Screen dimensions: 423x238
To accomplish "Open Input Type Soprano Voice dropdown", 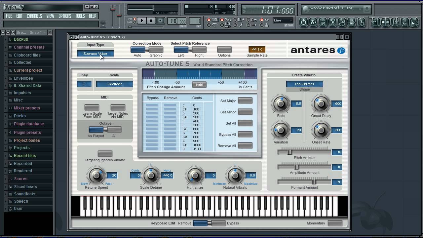I will click(95, 54).
